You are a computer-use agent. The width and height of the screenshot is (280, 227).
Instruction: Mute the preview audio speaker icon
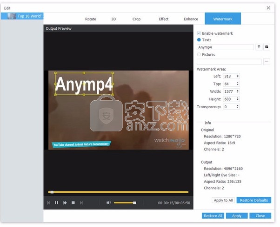(x=108, y=203)
